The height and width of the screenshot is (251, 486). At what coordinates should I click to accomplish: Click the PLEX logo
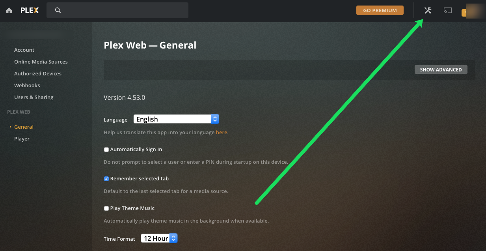(30, 11)
